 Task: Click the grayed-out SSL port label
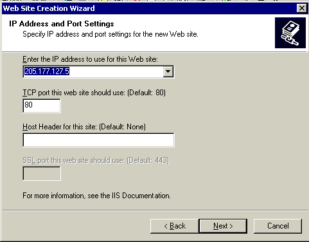click(x=96, y=160)
